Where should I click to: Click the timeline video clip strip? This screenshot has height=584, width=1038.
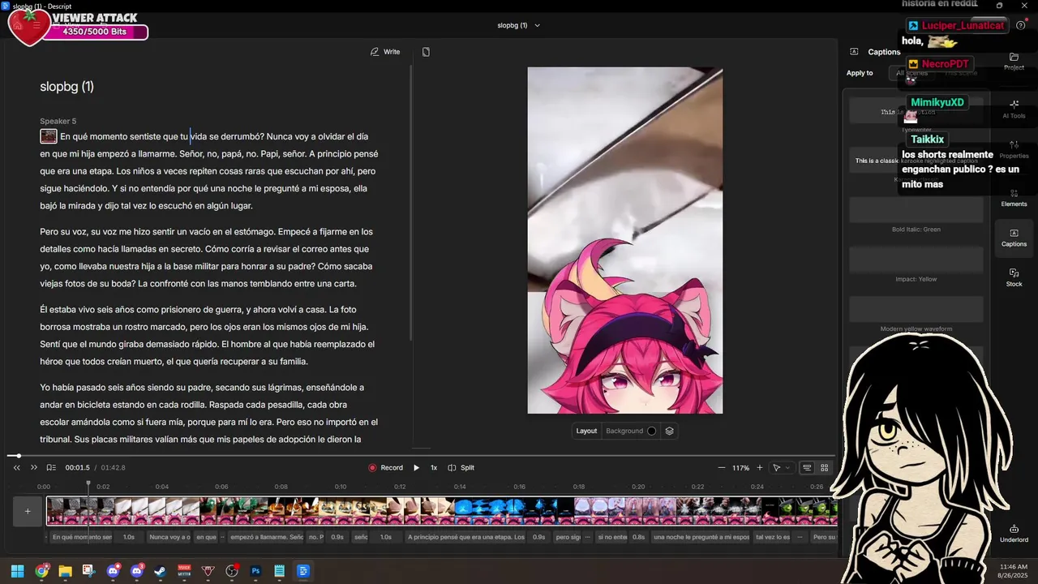[442, 511]
